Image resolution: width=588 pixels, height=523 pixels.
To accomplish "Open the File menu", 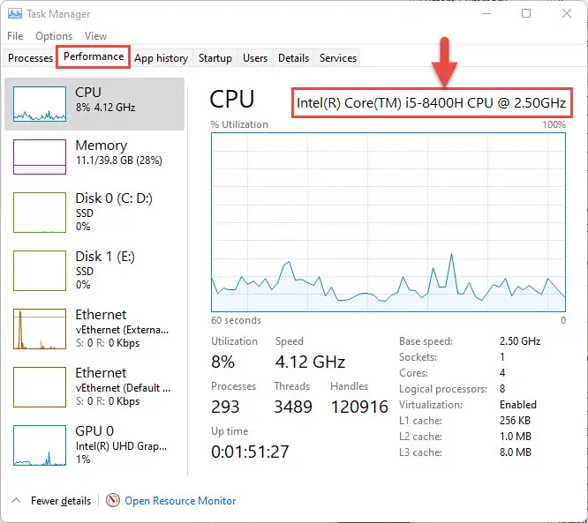I will tap(15, 36).
